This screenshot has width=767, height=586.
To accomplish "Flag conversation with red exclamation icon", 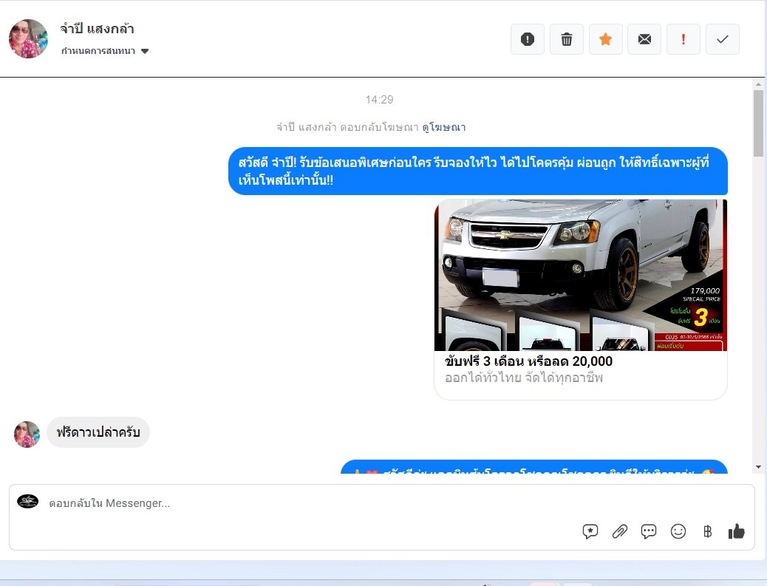I will (x=684, y=39).
